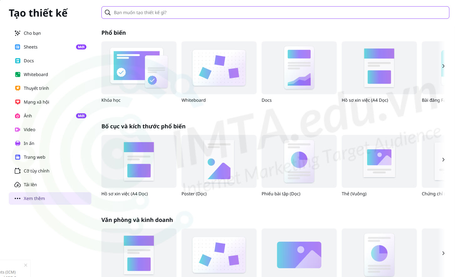The width and height of the screenshot is (455, 277).
Task: Click the Video camera icon
Action: click(18, 130)
